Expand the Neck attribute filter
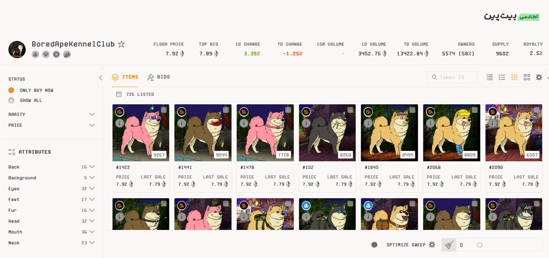 (x=51, y=243)
